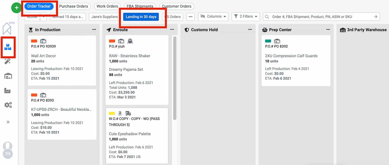389x165 pixels.
Task: Click the yellow color label on Cute Eyeshadow Palette
Action: tap(112, 113)
